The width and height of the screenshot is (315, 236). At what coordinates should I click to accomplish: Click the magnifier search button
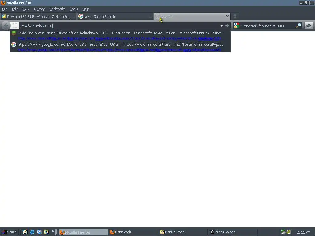point(298,26)
